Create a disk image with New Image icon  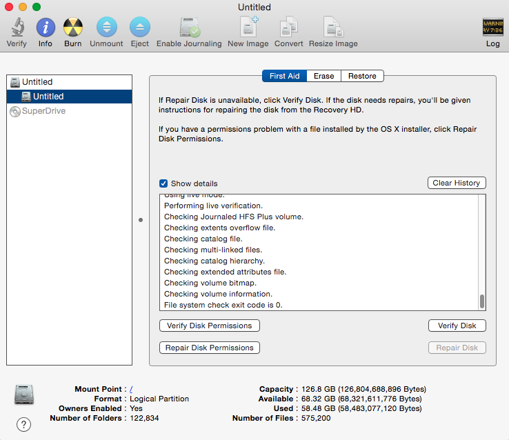point(249,27)
